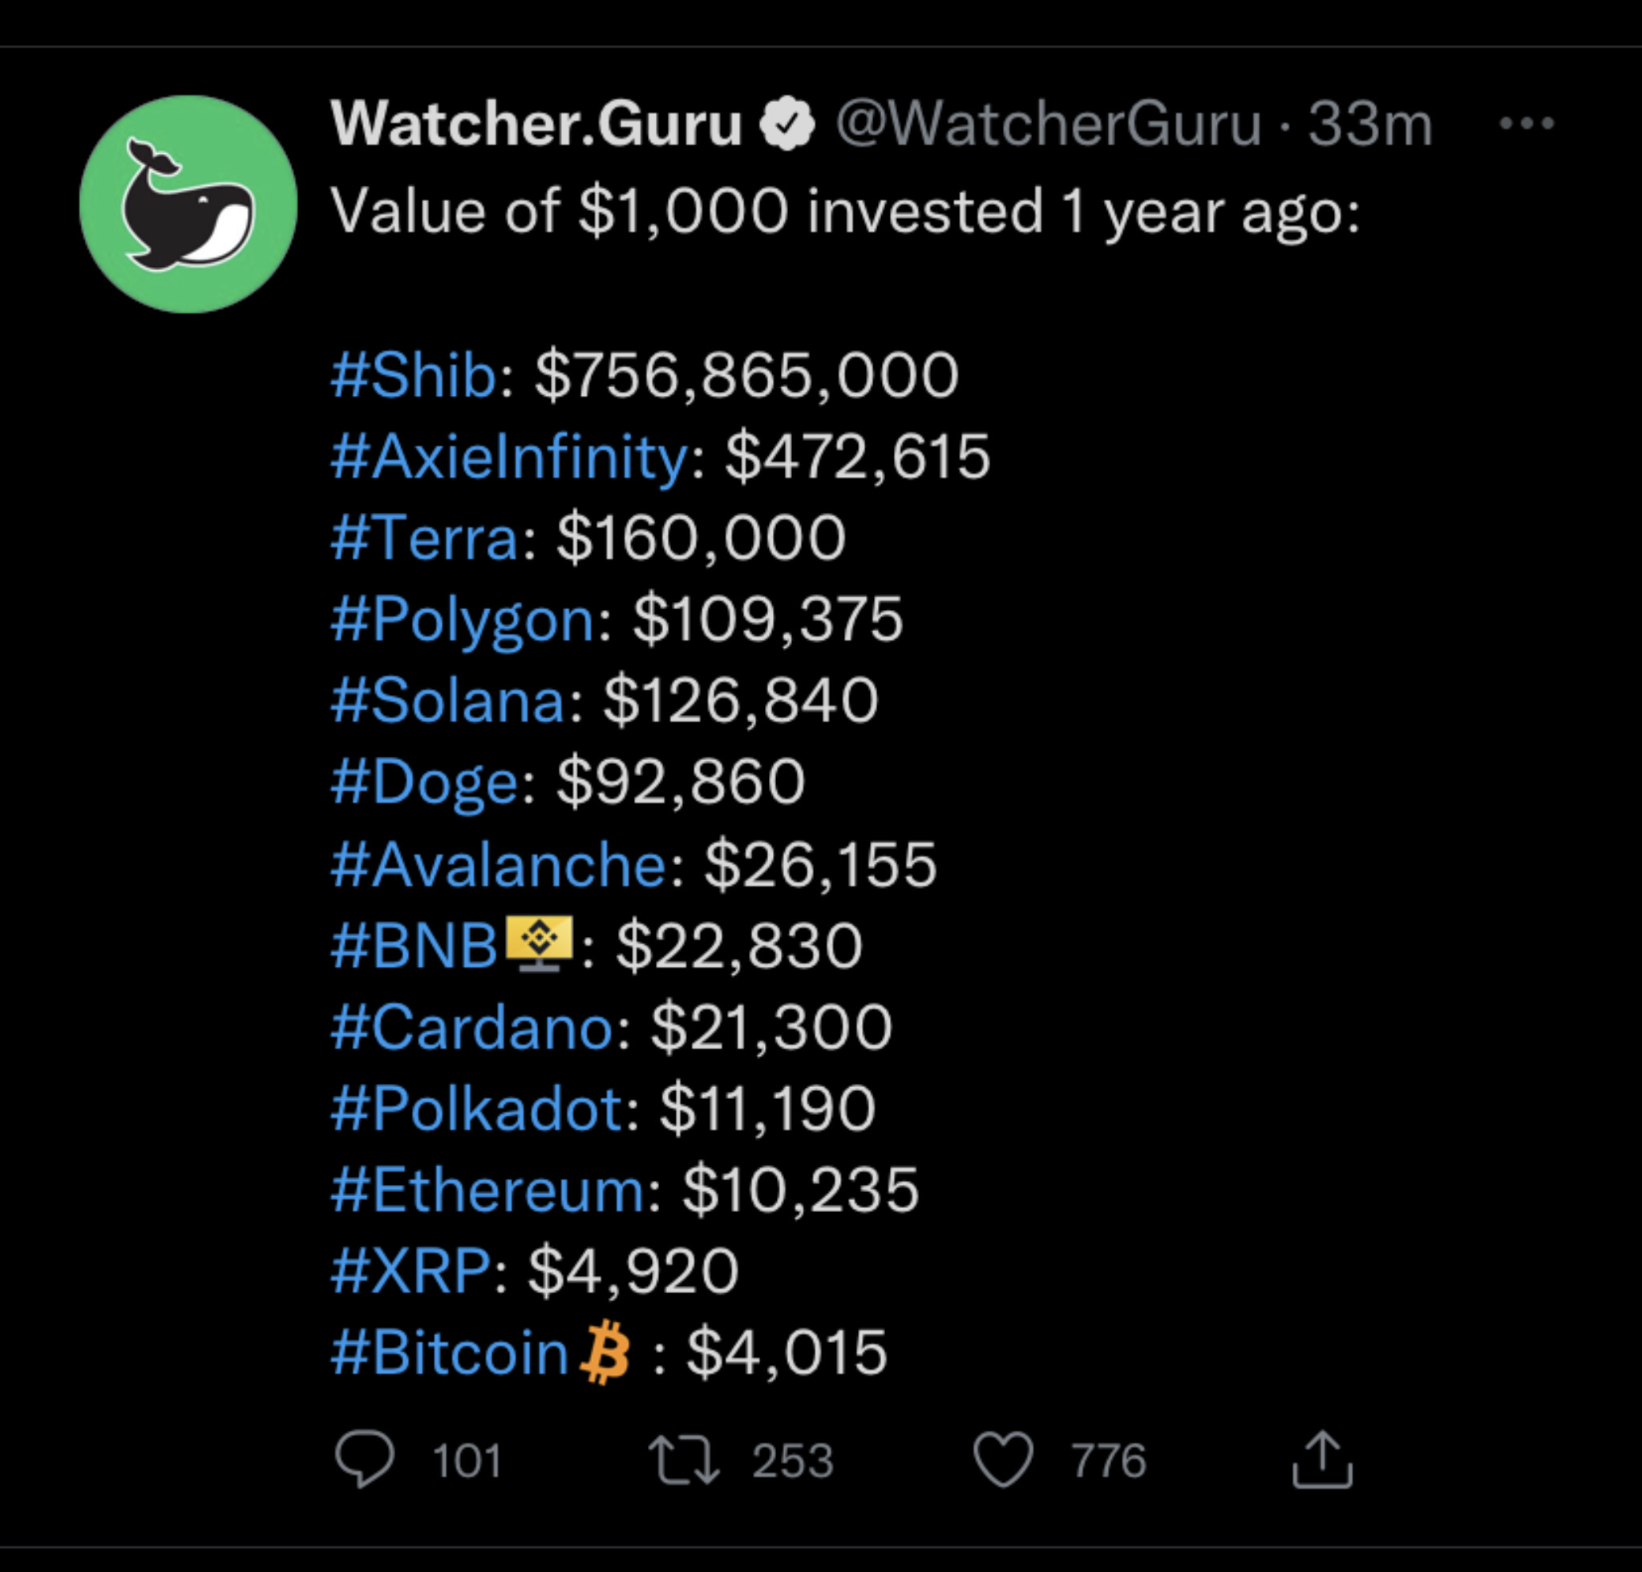Click the Watcher.Guru whale profile avatar
The image size is (1642, 1572).
pos(188,204)
